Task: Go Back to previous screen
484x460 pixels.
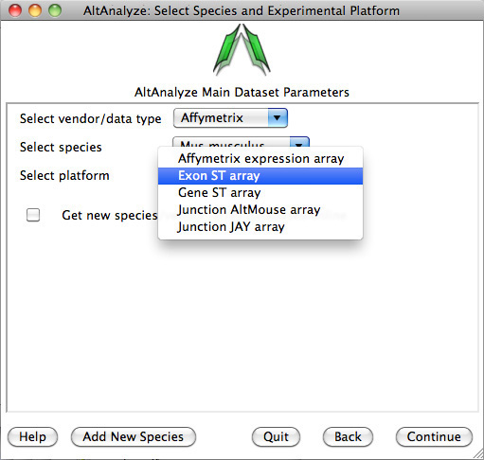Action: tap(348, 437)
